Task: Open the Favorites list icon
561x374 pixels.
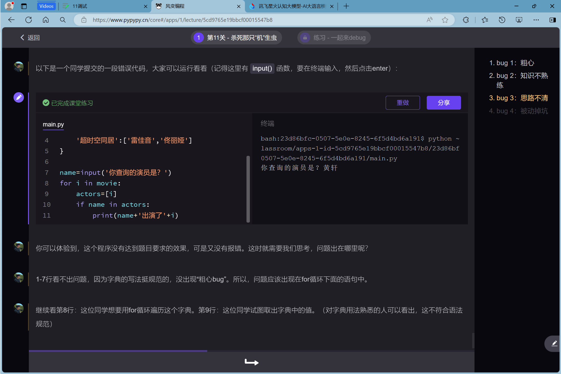Action: coord(485,20)
